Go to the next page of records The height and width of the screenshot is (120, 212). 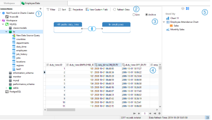150,113
